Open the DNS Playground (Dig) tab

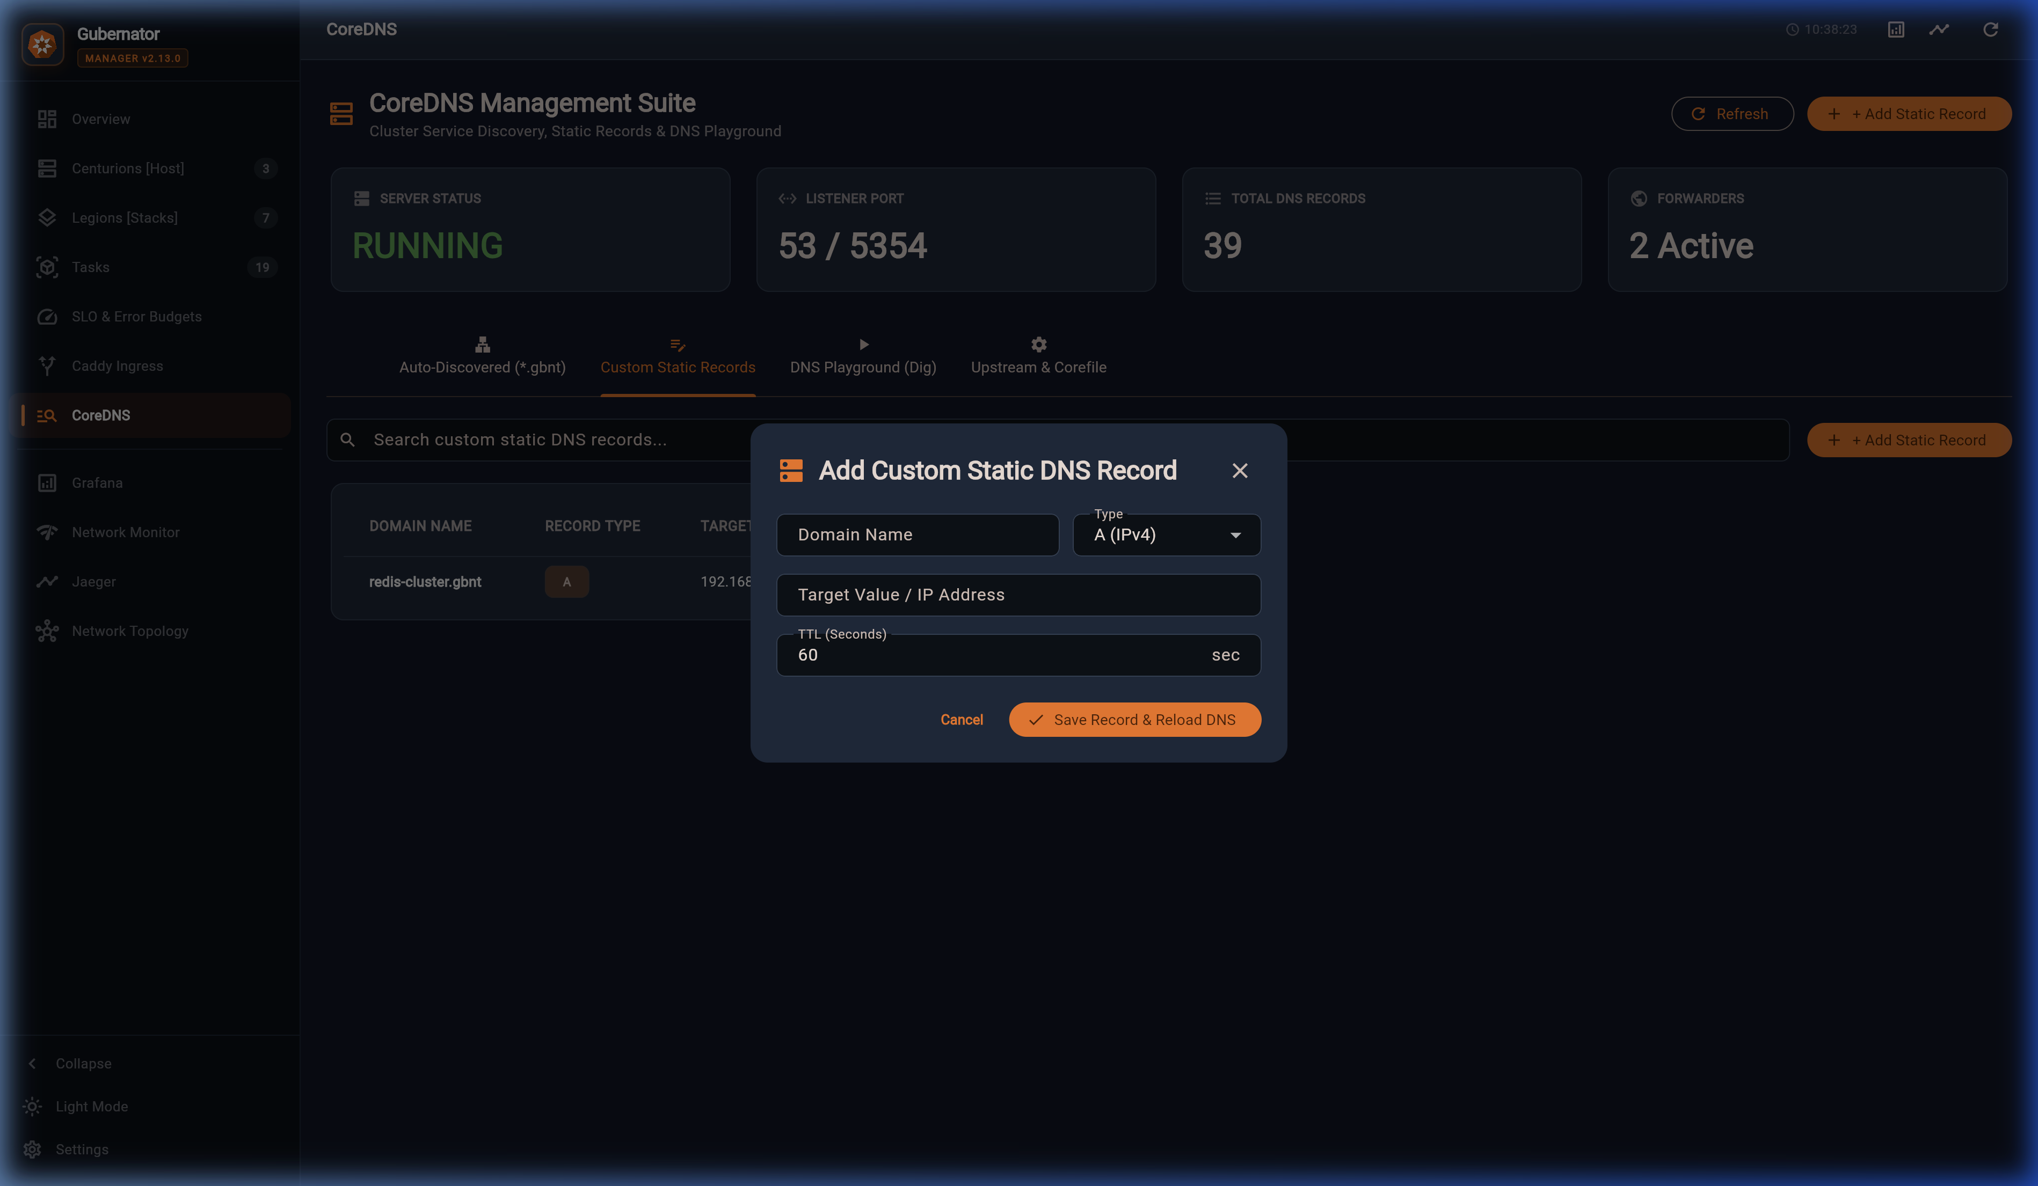click(863, 356)
